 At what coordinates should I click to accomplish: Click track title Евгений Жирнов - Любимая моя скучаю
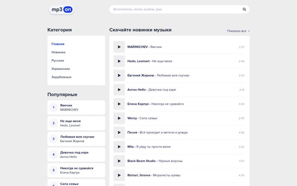(158, 75)
